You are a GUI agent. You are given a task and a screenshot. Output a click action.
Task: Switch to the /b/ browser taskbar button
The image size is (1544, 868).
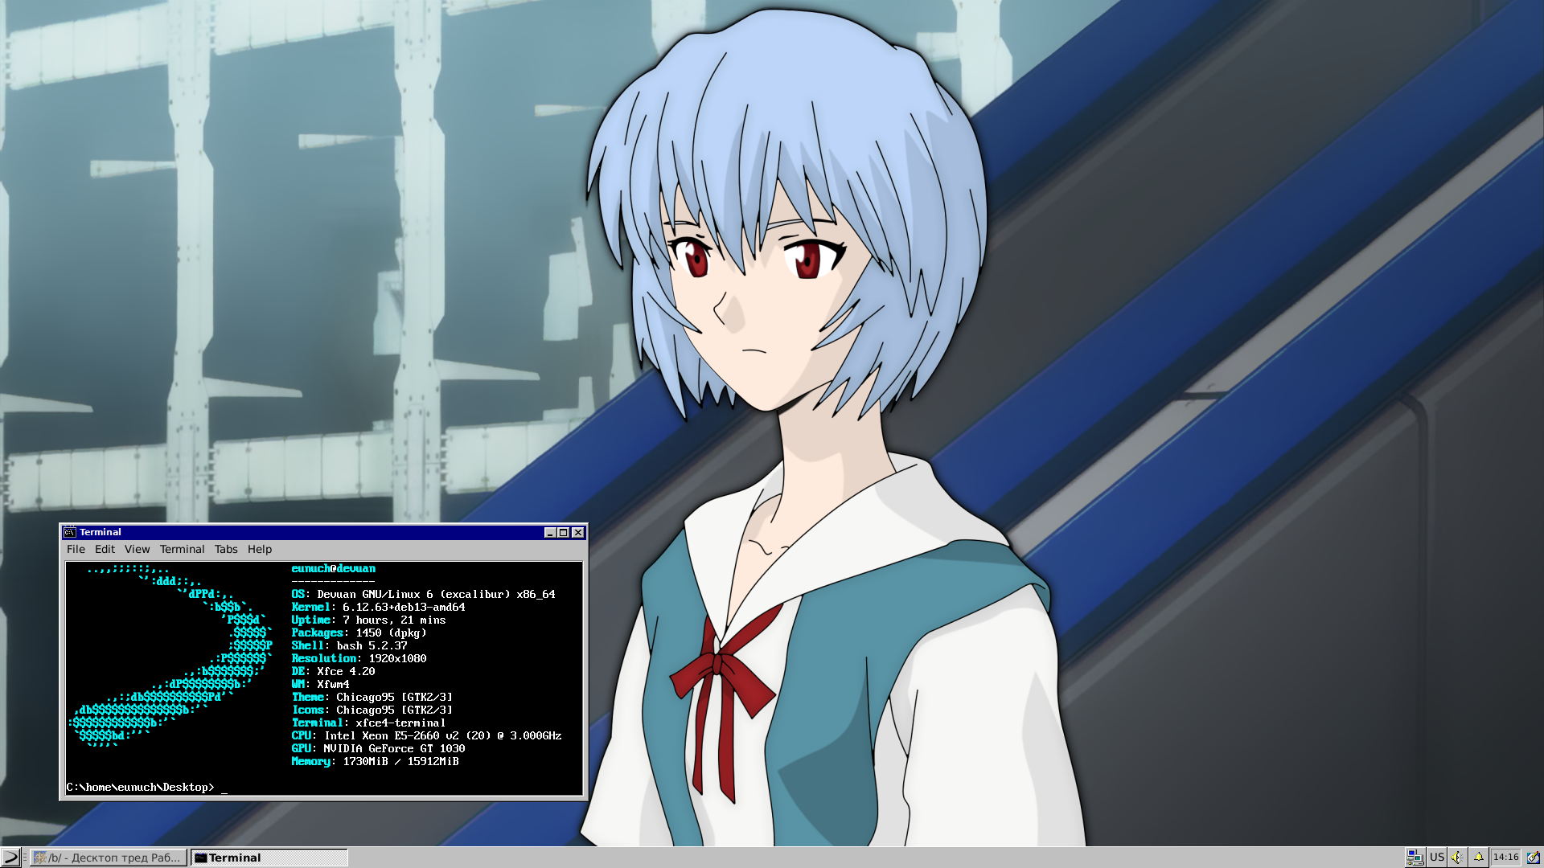(109, 858)
